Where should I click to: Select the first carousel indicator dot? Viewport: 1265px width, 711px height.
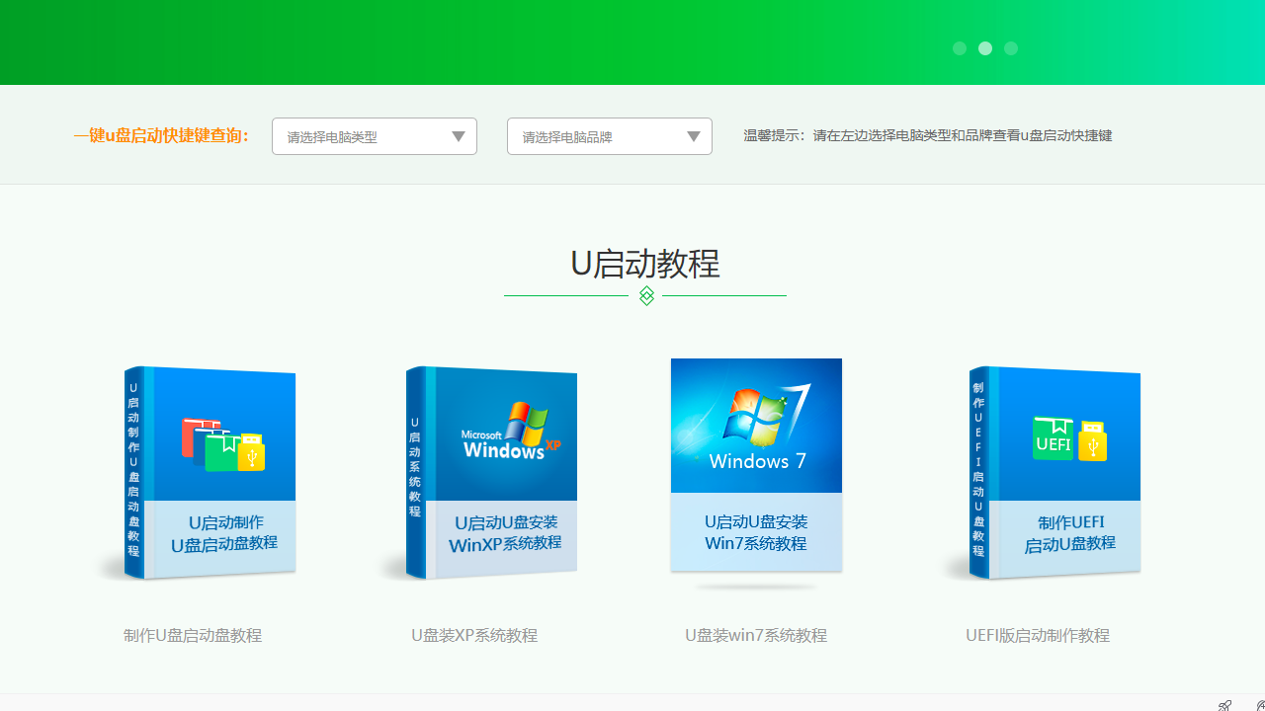click(959, 48)
